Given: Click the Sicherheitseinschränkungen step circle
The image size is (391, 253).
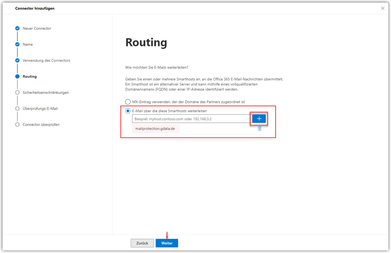Looking at the screenshot, I should [17, 92].
